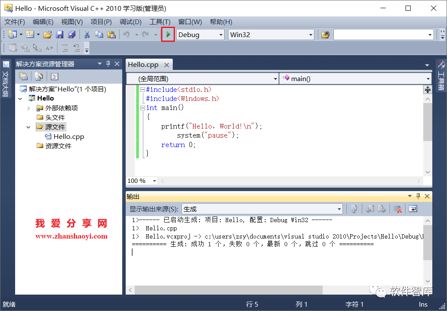Open the 文件(F) menu
Image resolution: width=447 pixels, height=311 pixels.
(x=15, y=22)
